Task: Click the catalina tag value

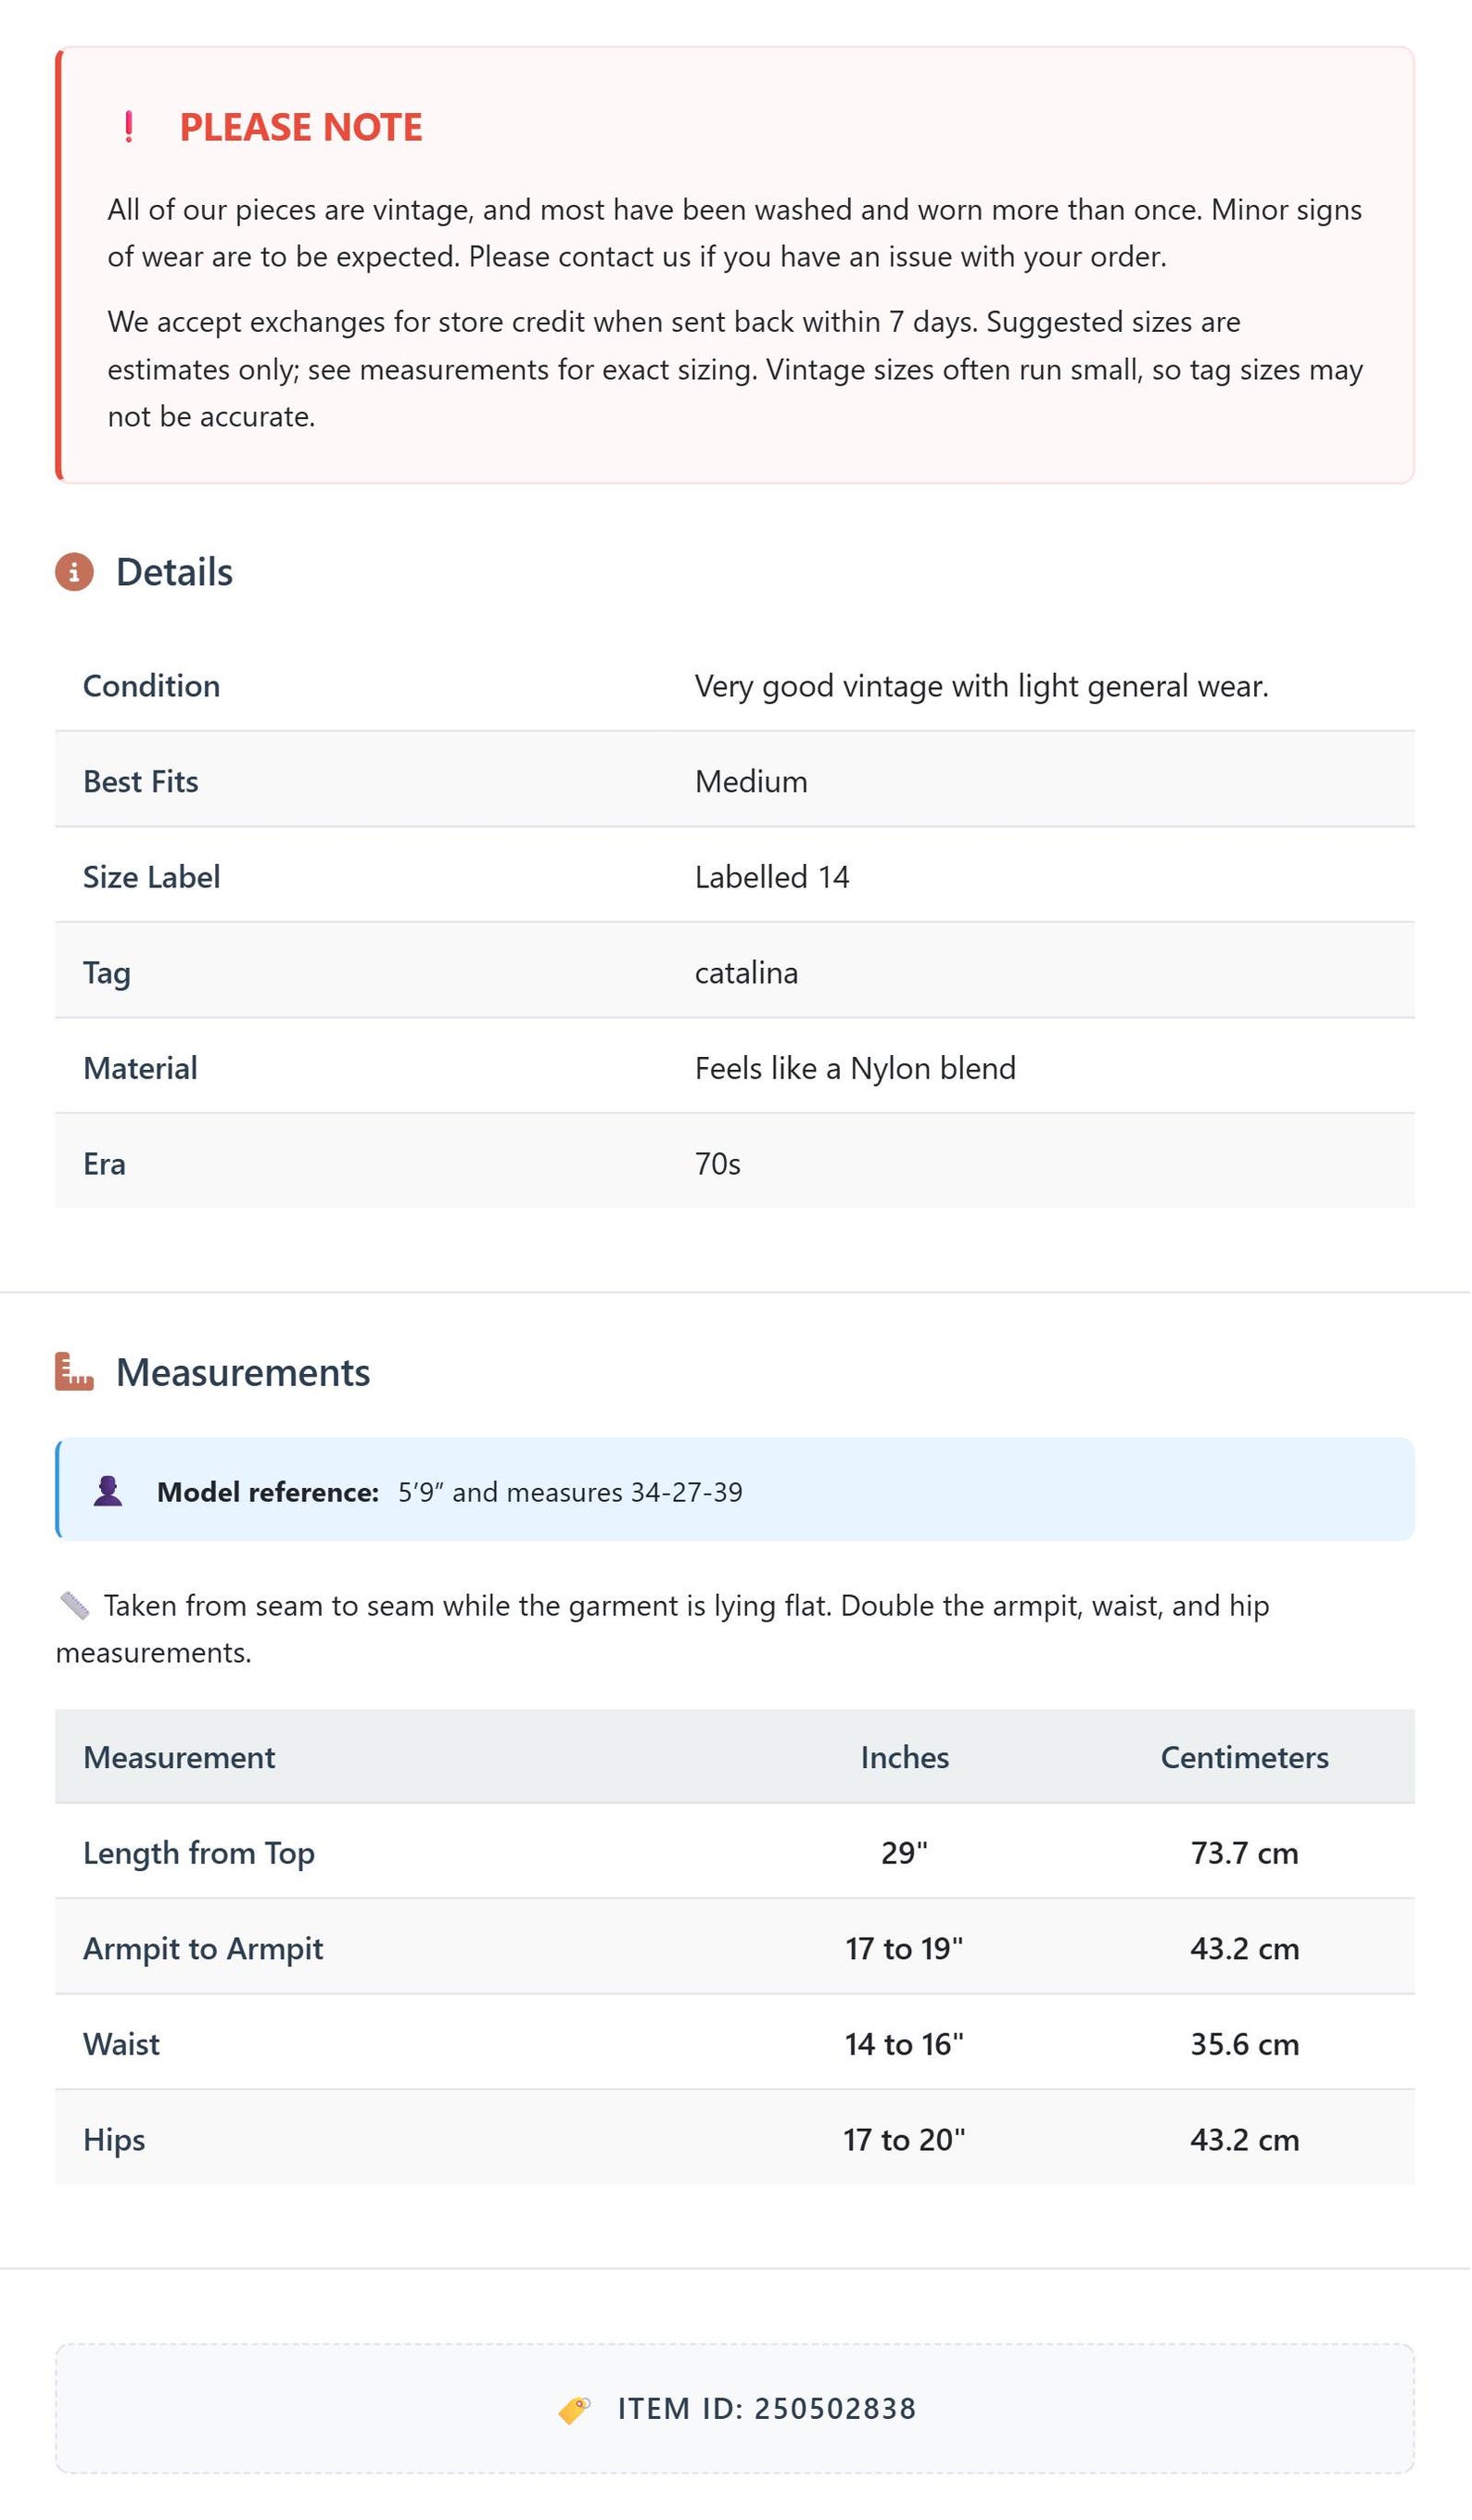Action: point(747,973)
